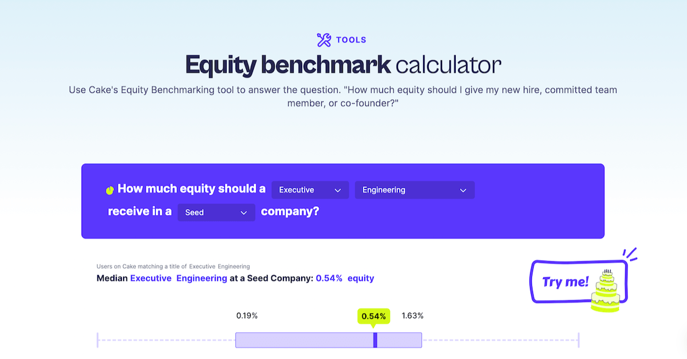Click the 0.19% percentile label
The image size is (687, 359).
pyautogui.click(x=248, y=315)
